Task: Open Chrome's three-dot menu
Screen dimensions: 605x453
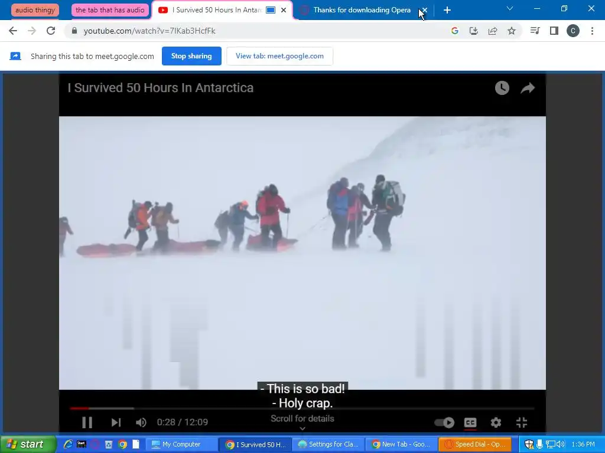Action: tap(592, 31)
